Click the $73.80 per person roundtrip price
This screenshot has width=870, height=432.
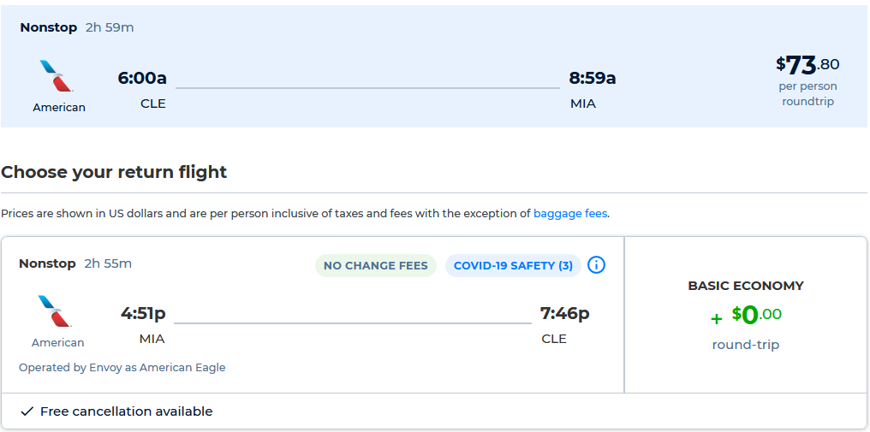pos(807,64)
